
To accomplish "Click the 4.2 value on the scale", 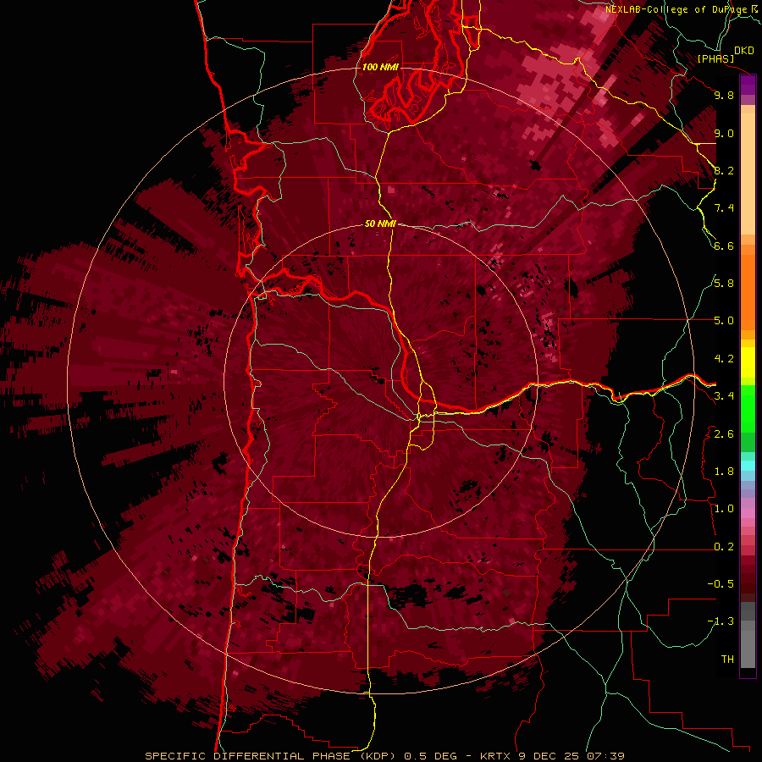I will tap(724, 359).
